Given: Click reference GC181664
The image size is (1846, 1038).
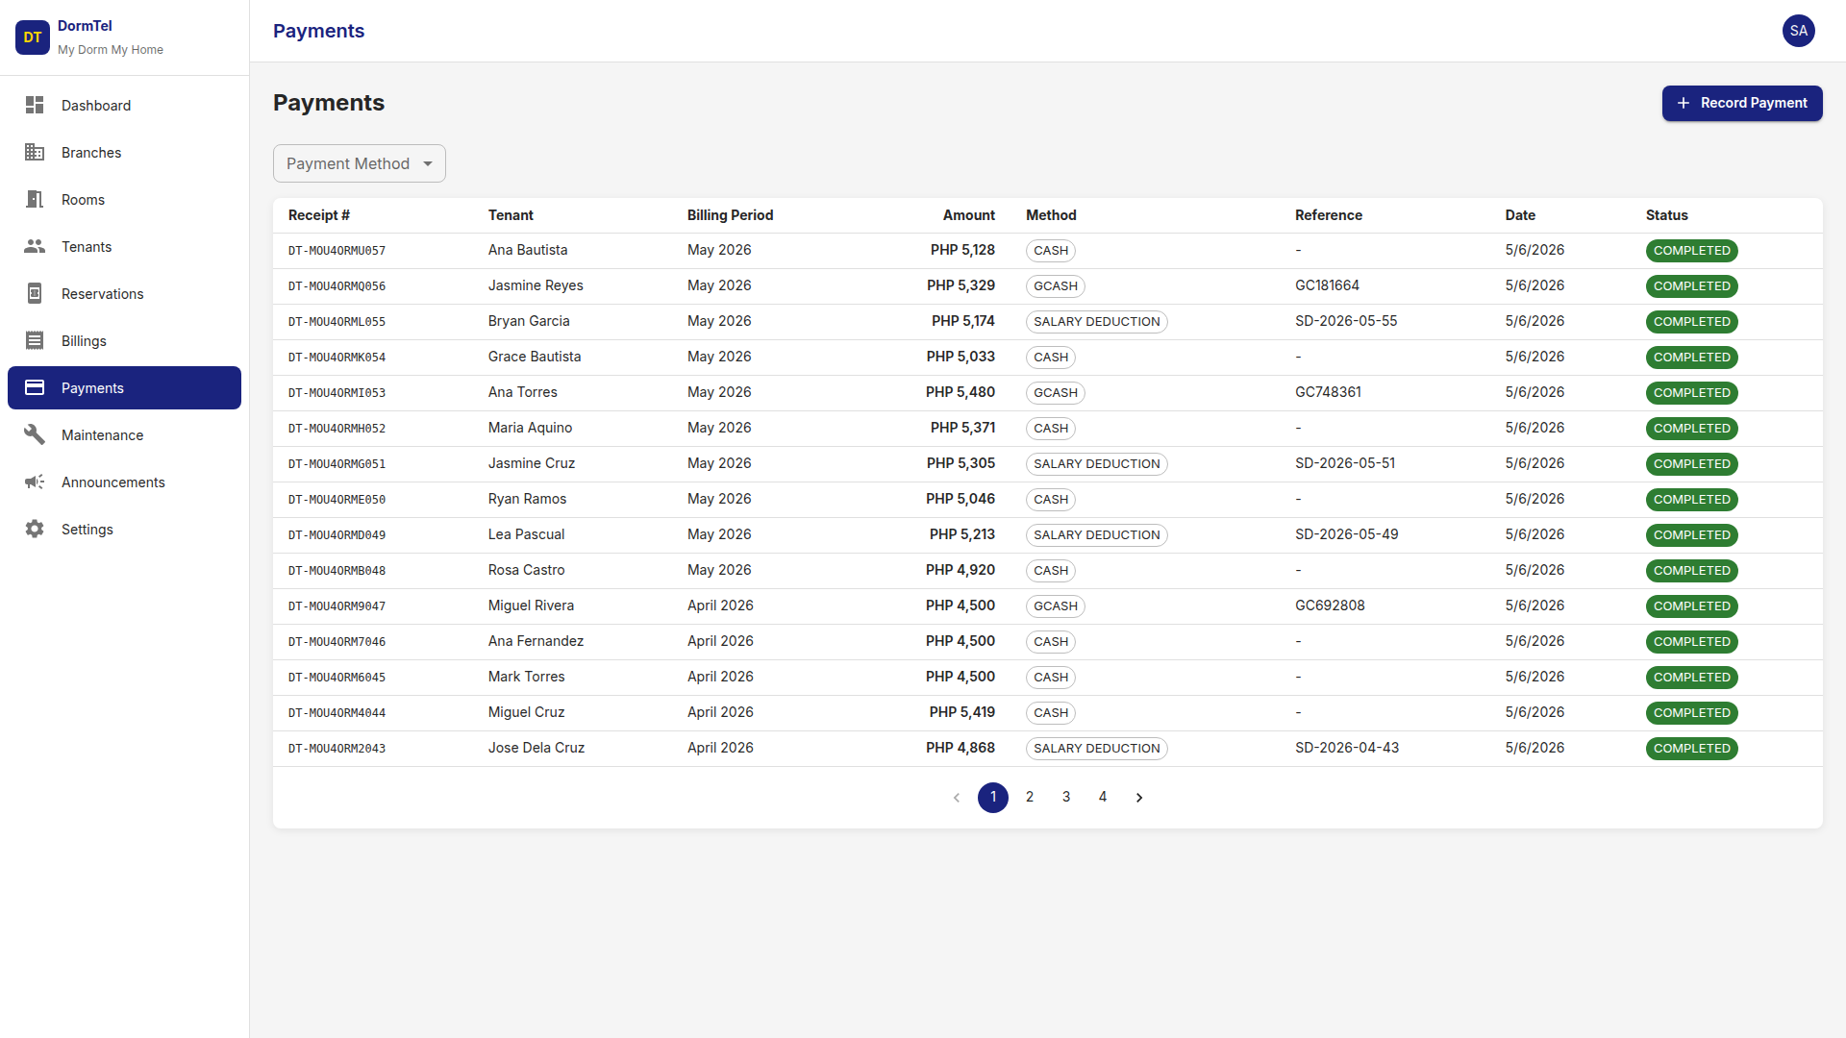Looking at the screenshot, I should [x=1327, y=285].
